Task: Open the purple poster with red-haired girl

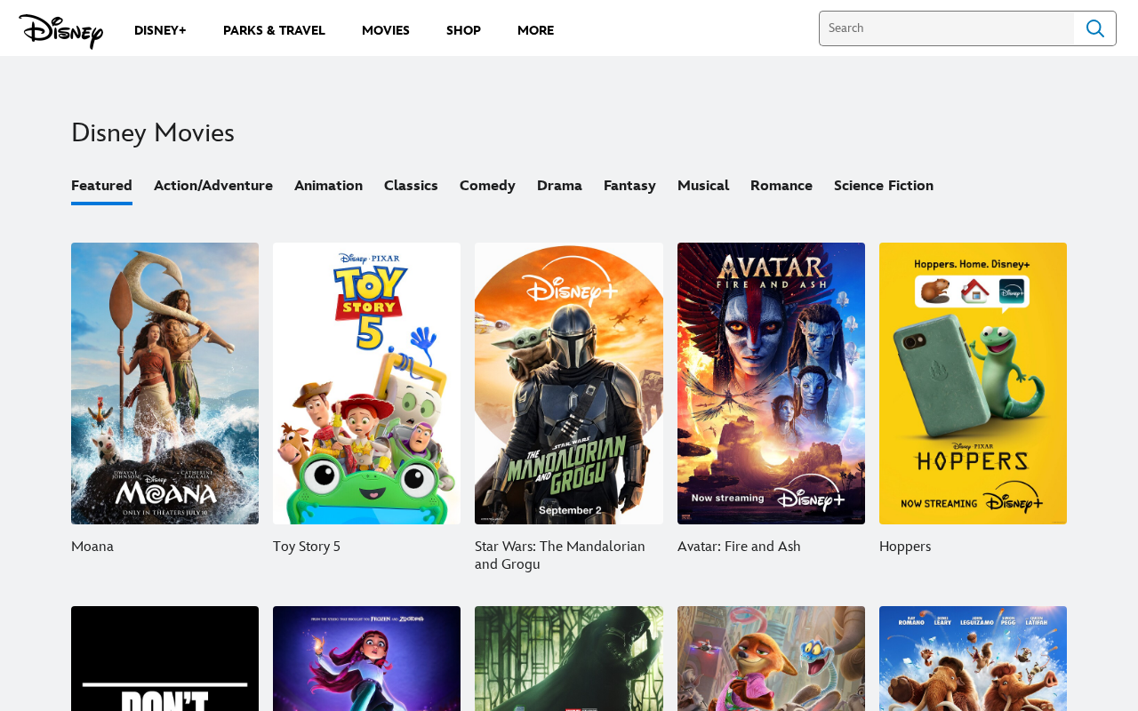Action: [x=366, y=659]
